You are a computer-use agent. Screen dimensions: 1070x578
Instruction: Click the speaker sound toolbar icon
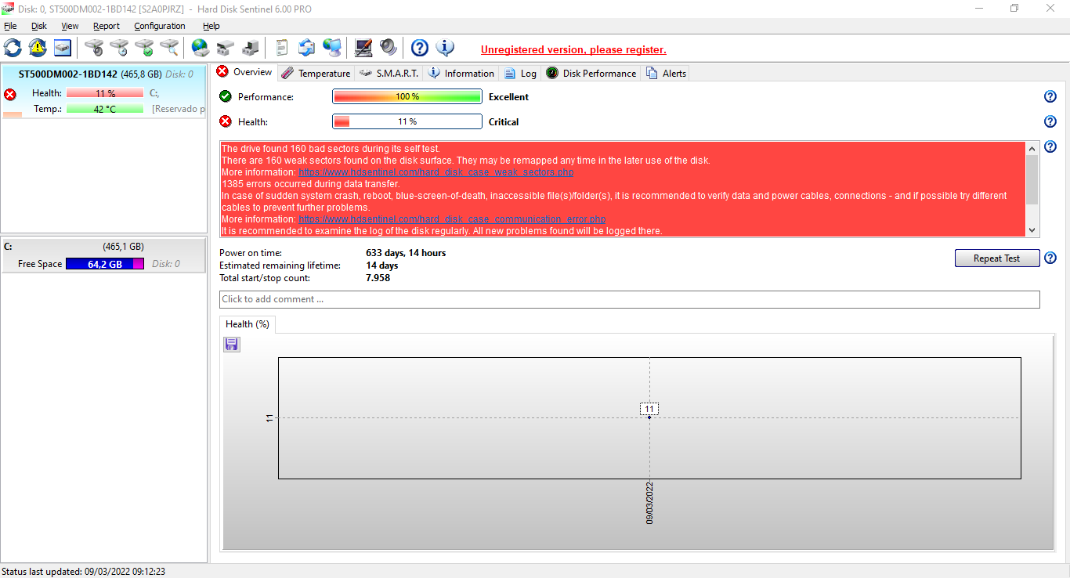pyautogui.click(x=389, y=48)
